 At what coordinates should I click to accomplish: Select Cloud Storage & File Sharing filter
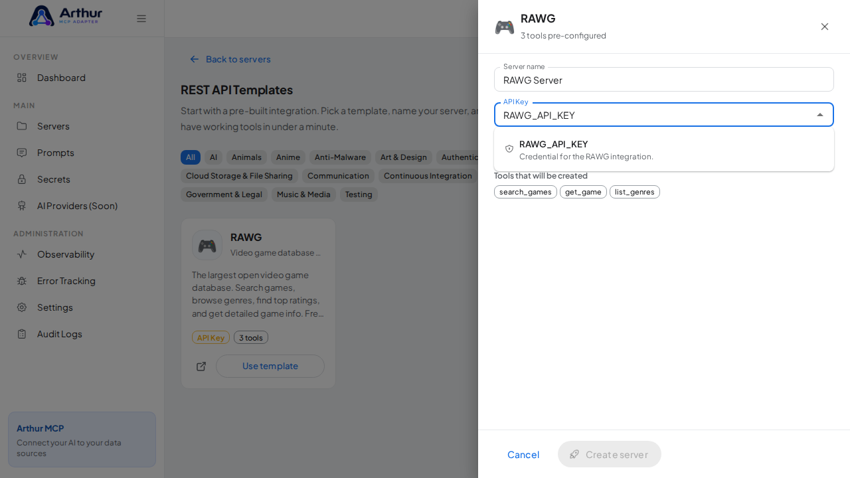(239, 176)
